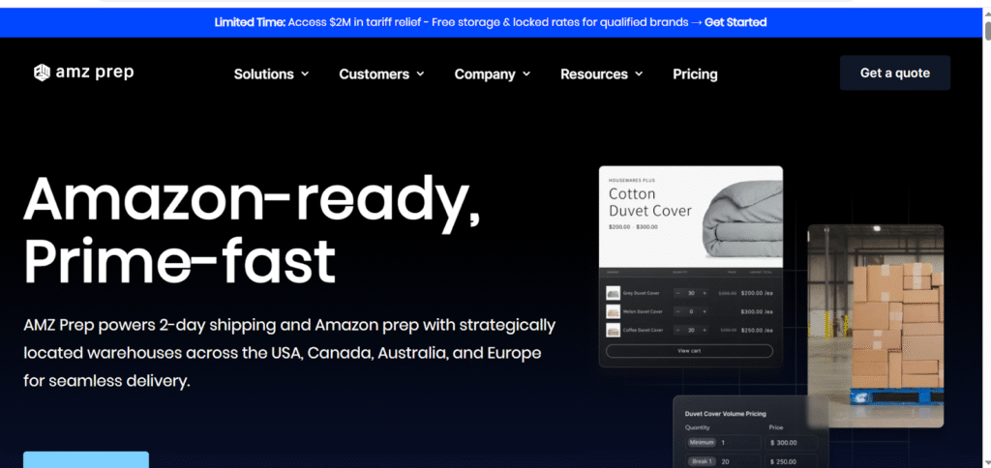
Task: Click the light blue button below hero text
Action: [x=86, y=459]
